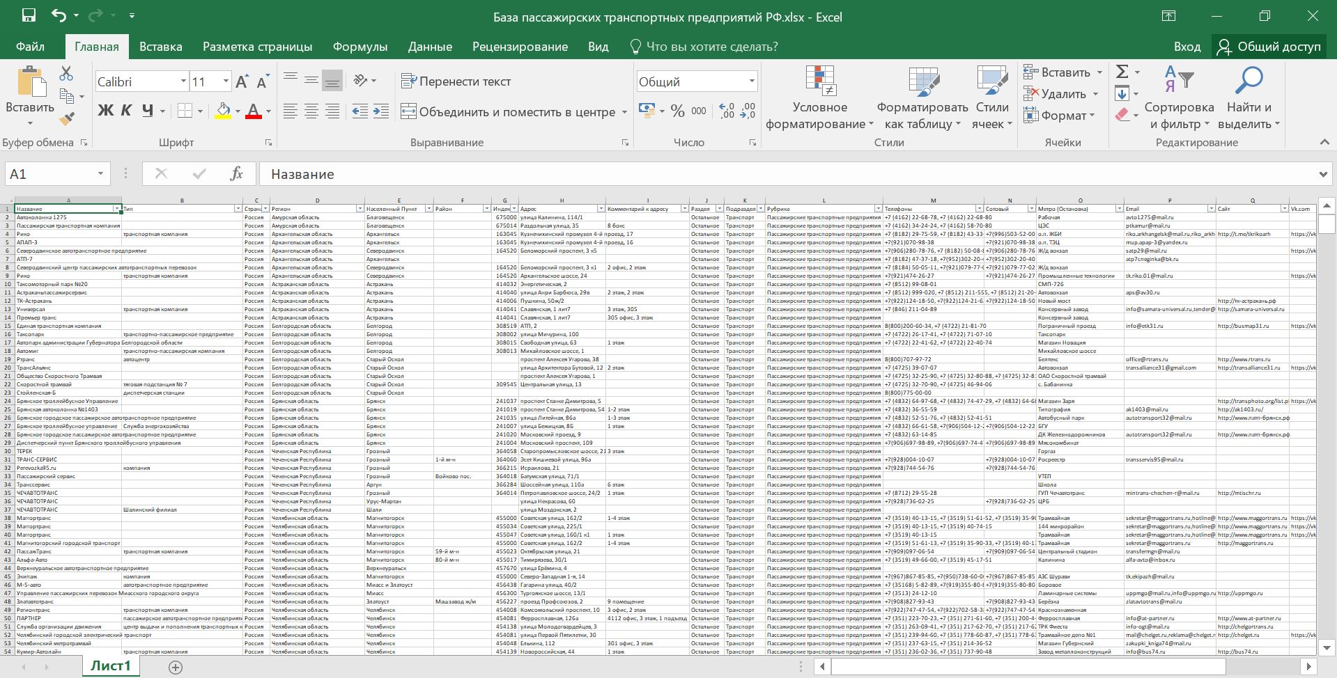Open the Calibri font name dropdown
This screenshot has width=1337, height=678.
point(183,81)
